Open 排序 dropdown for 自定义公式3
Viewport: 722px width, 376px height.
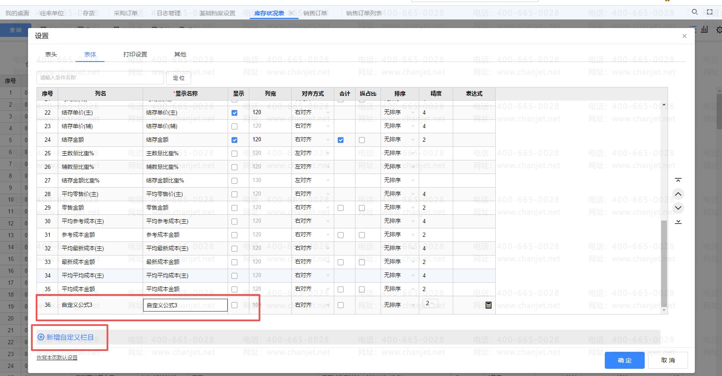pos(400,305)
